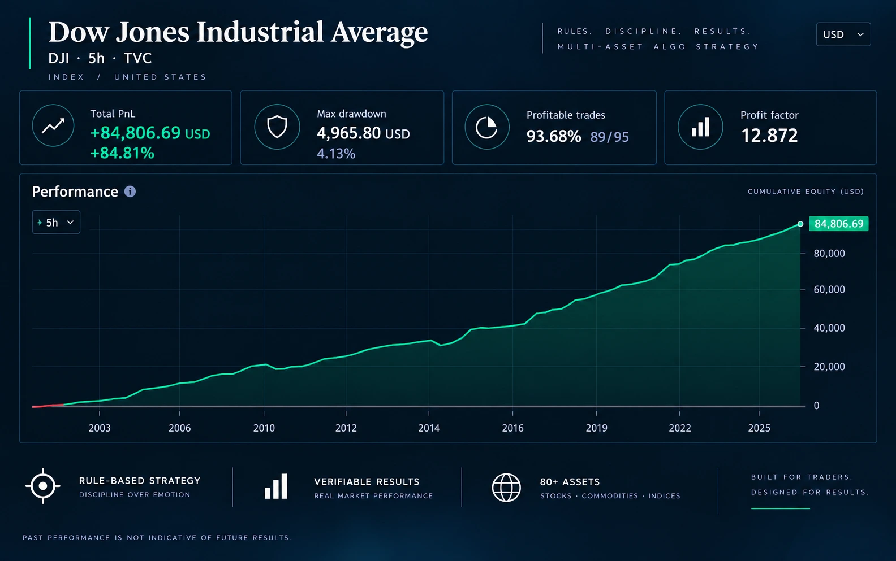Viewport: 896px width, 561px height.
Task: Click the equity curve end-point marker
Action: (x=800, y=224)
